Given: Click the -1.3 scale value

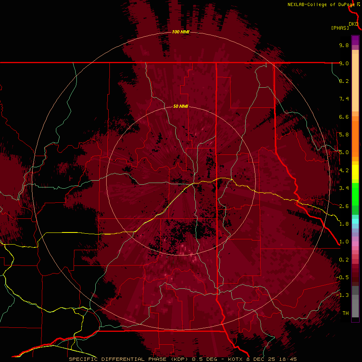Looking at the screenshot, I should pos(342,295).
